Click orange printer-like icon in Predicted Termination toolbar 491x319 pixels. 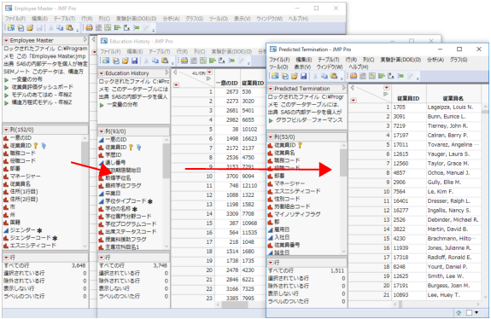point(354,76)
